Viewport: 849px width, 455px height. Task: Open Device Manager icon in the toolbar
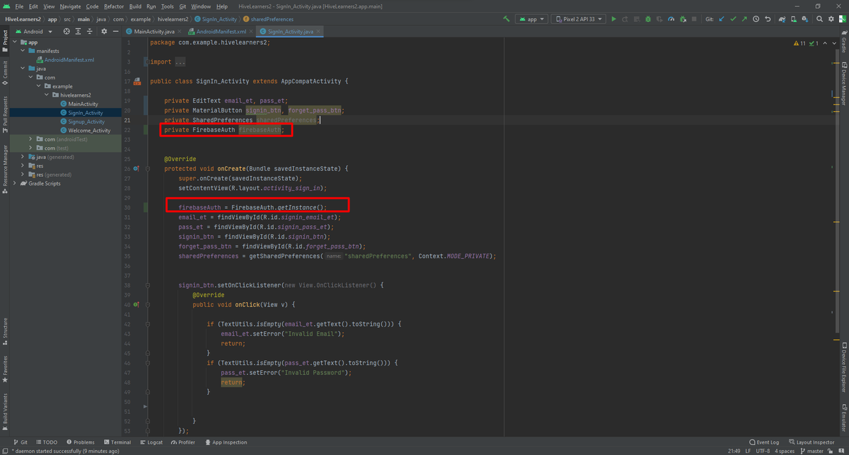(795, 19)
